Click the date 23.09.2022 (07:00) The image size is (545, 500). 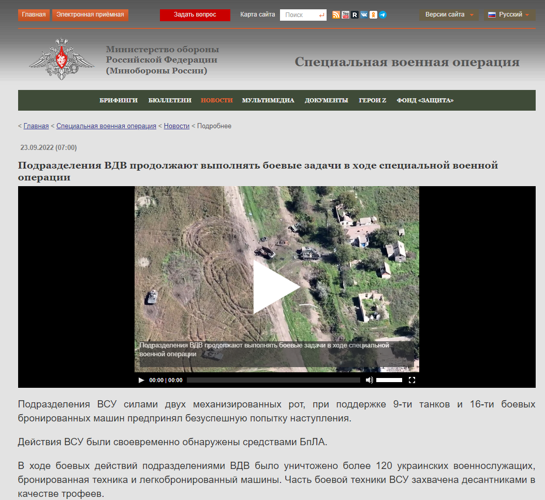point(49,147)
